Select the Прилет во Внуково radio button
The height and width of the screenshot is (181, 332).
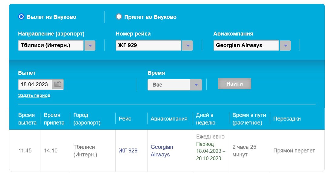(x=119, y=16)
